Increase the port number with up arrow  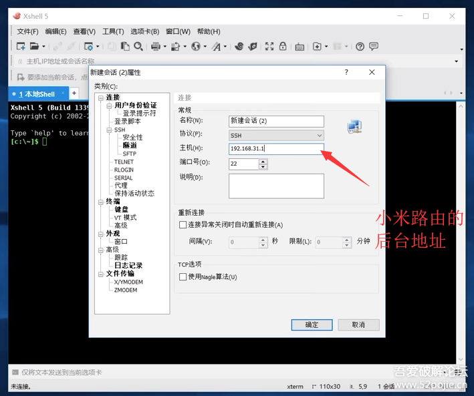(263, 162)
